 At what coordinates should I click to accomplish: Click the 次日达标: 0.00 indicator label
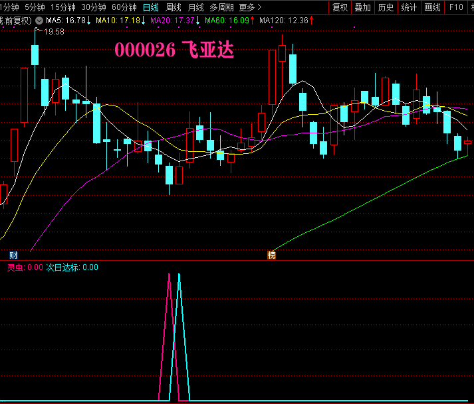(x=72, y=267)
